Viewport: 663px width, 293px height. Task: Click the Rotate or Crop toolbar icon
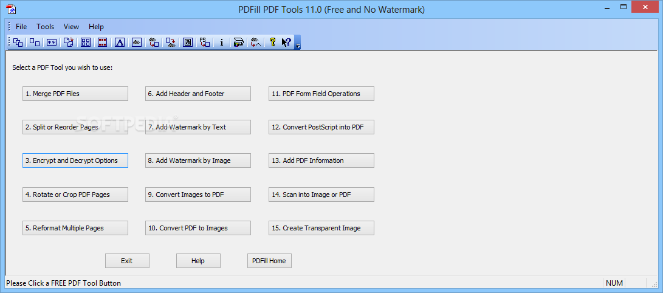(x=69, y=43)
